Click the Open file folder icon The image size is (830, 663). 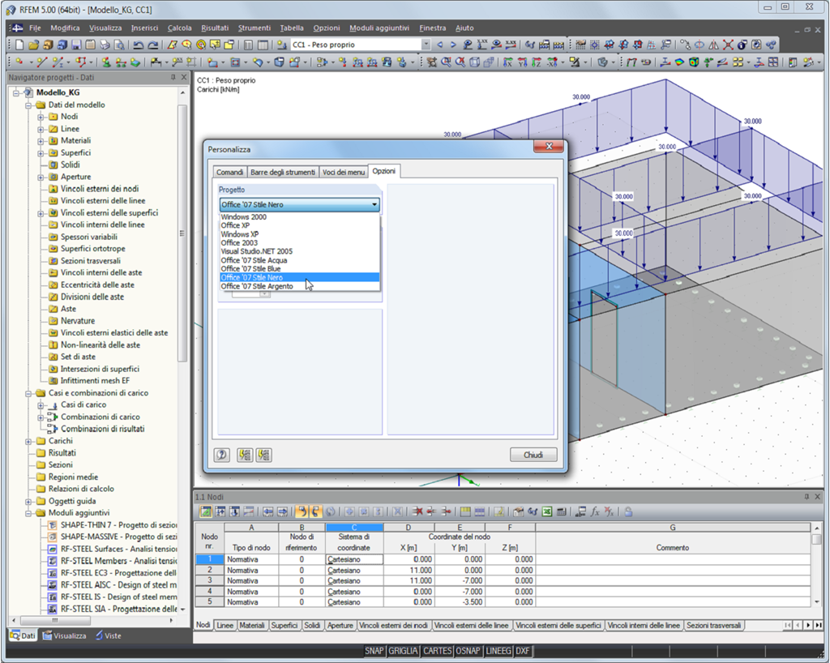pos(34,45)
